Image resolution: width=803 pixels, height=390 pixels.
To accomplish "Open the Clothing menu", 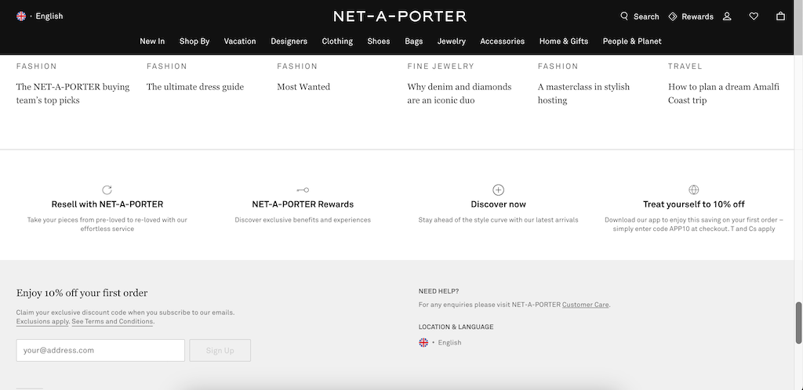I will pyautogui.click(x=337, y=41).
